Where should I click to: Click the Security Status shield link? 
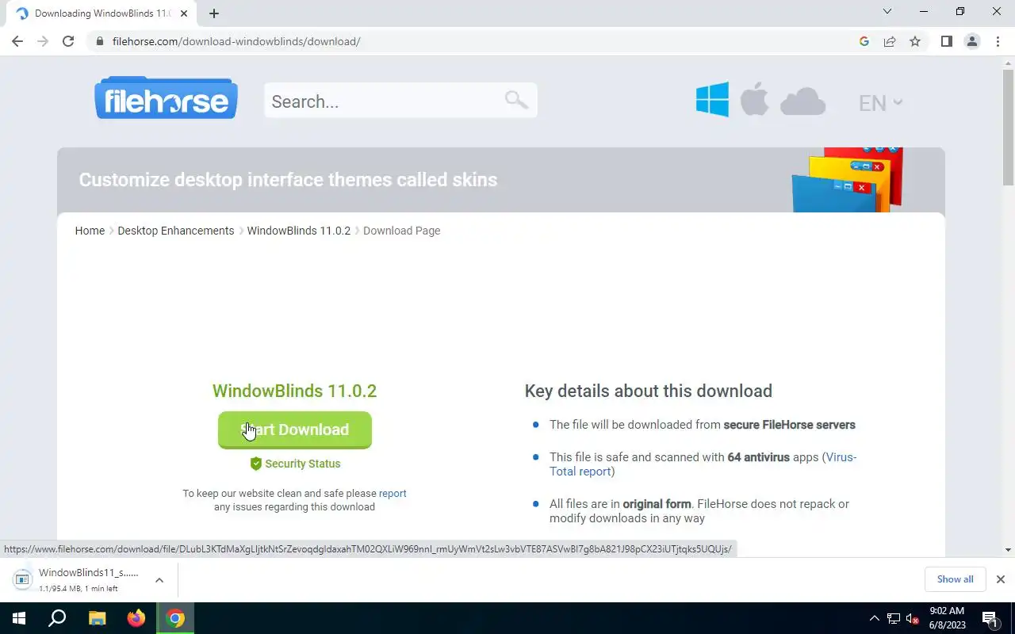pos(295,464)
